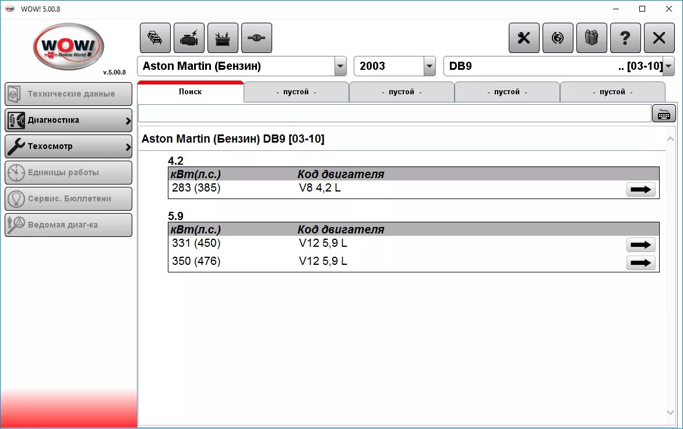This screenshot has height=429, width=683.
Task: Open Диагностика section
Action: pos(68,120)
